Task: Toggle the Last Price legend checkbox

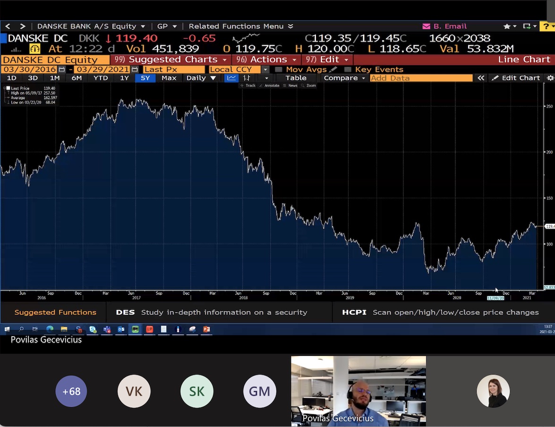Action: [x=8, y=88]
